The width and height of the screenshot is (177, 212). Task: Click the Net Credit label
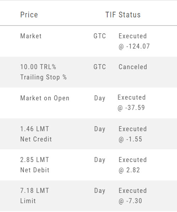36,139
